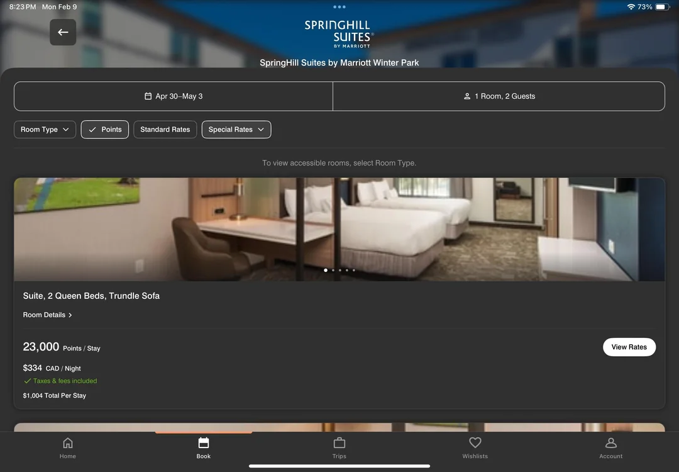Tap the SpringHill Suites logo

339,34
